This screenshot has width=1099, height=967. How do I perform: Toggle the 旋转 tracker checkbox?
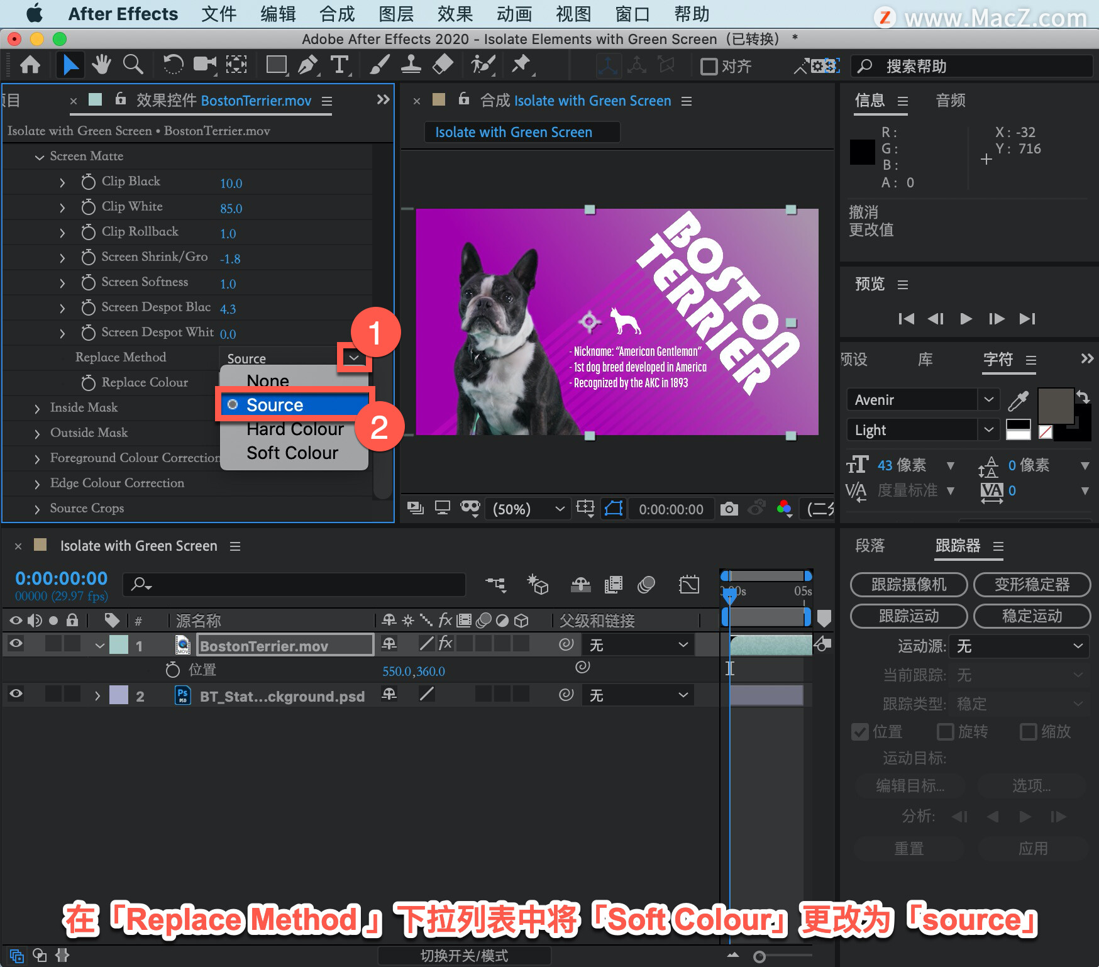[x=945, y=732]
